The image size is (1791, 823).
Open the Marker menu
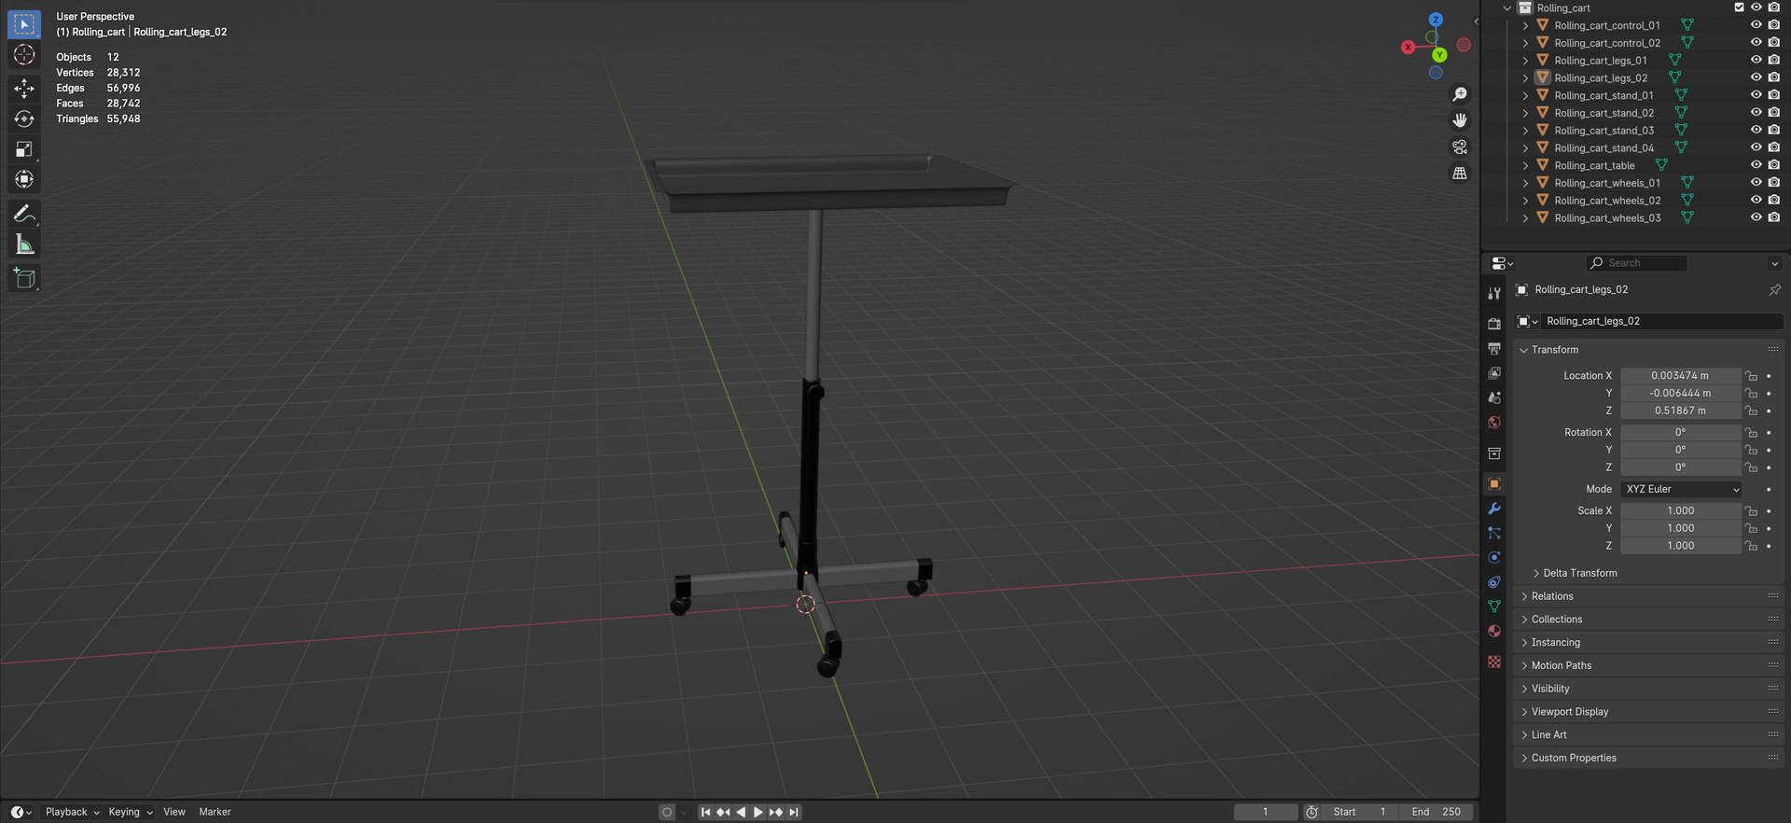215,812
